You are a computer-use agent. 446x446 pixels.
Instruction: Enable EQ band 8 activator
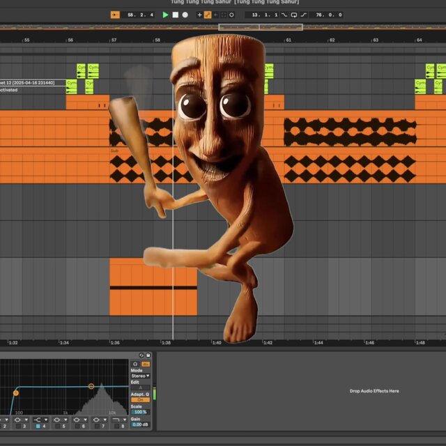(116, 426)
